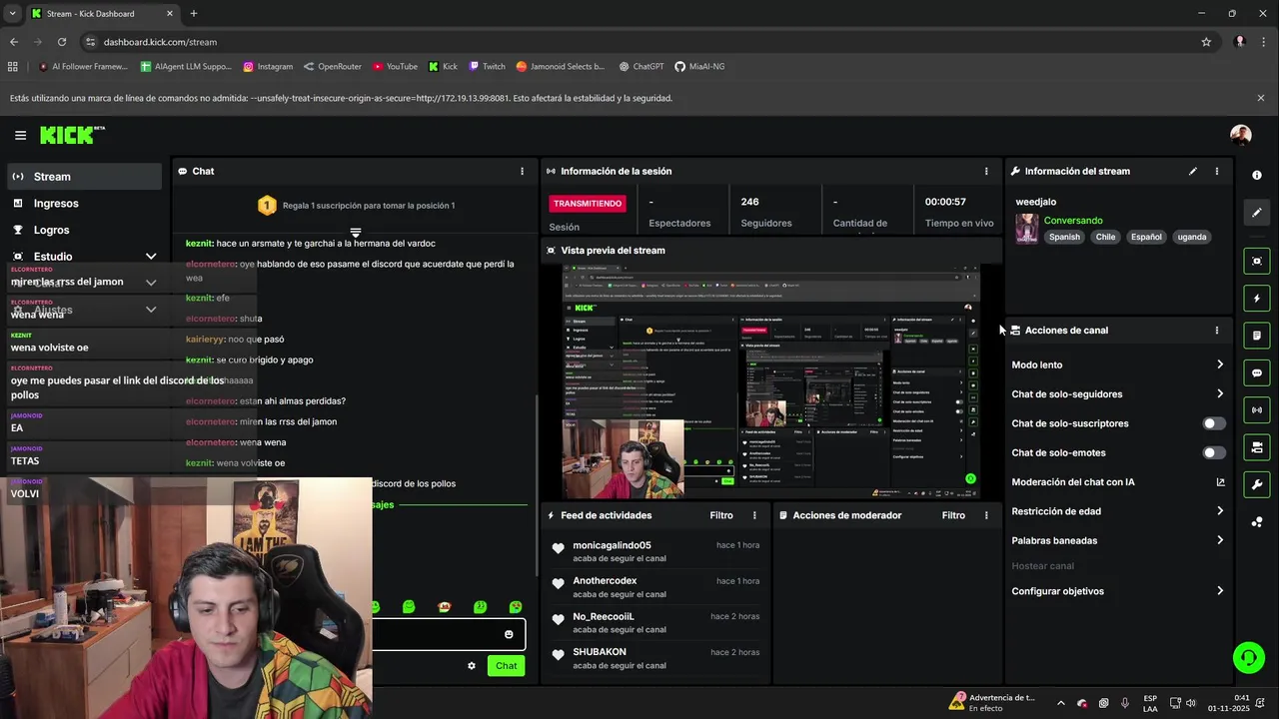Click the notes document icon in right sidebar

[1257, 336]
